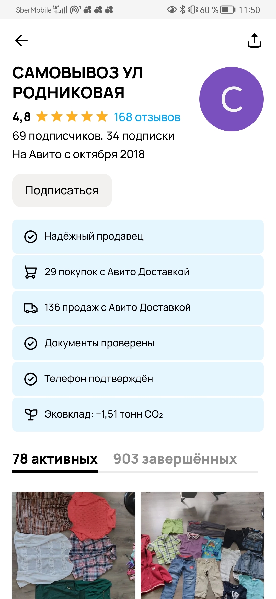Screen dimensions: 276x599
Task: Tap the back arrow icon
Action: pyautogui.click(x=21, y=41)
